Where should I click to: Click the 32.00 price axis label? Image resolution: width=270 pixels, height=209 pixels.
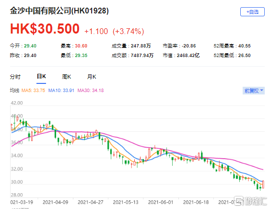tap(17, 169)
